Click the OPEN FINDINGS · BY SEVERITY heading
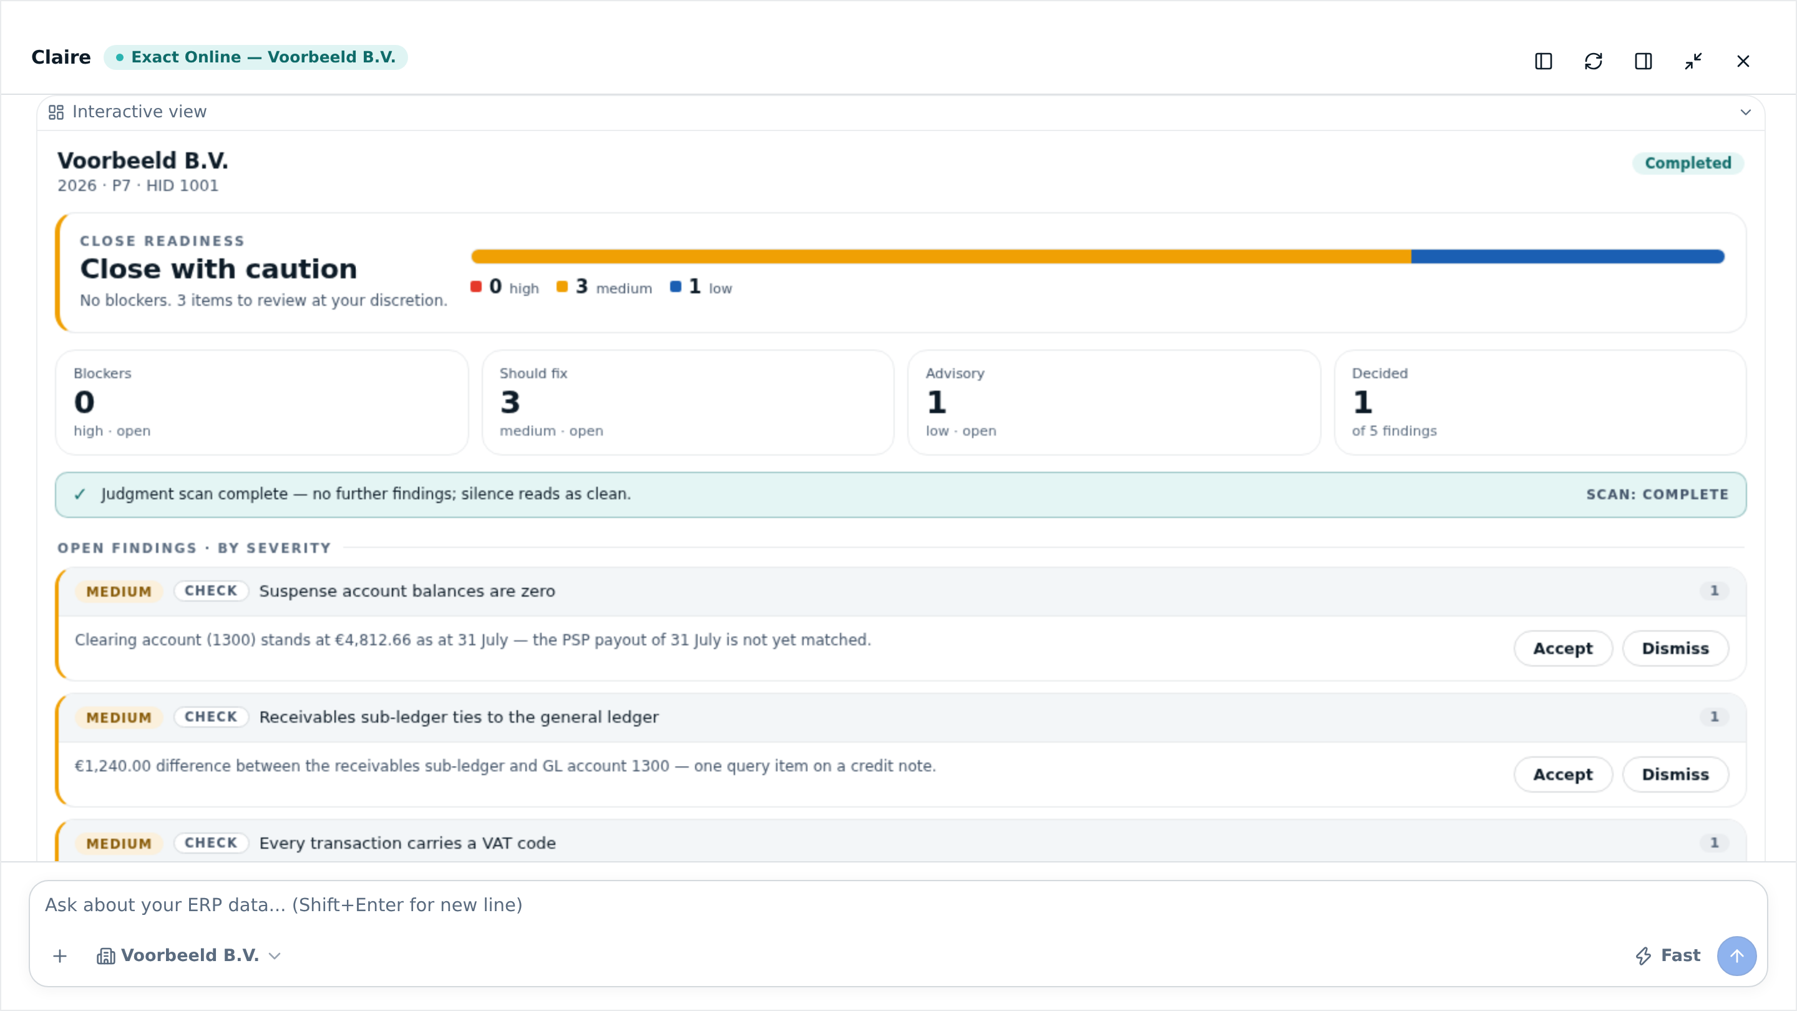 coord(194,549)
